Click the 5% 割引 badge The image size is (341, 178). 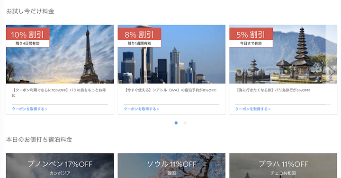(x=251, y=34)
